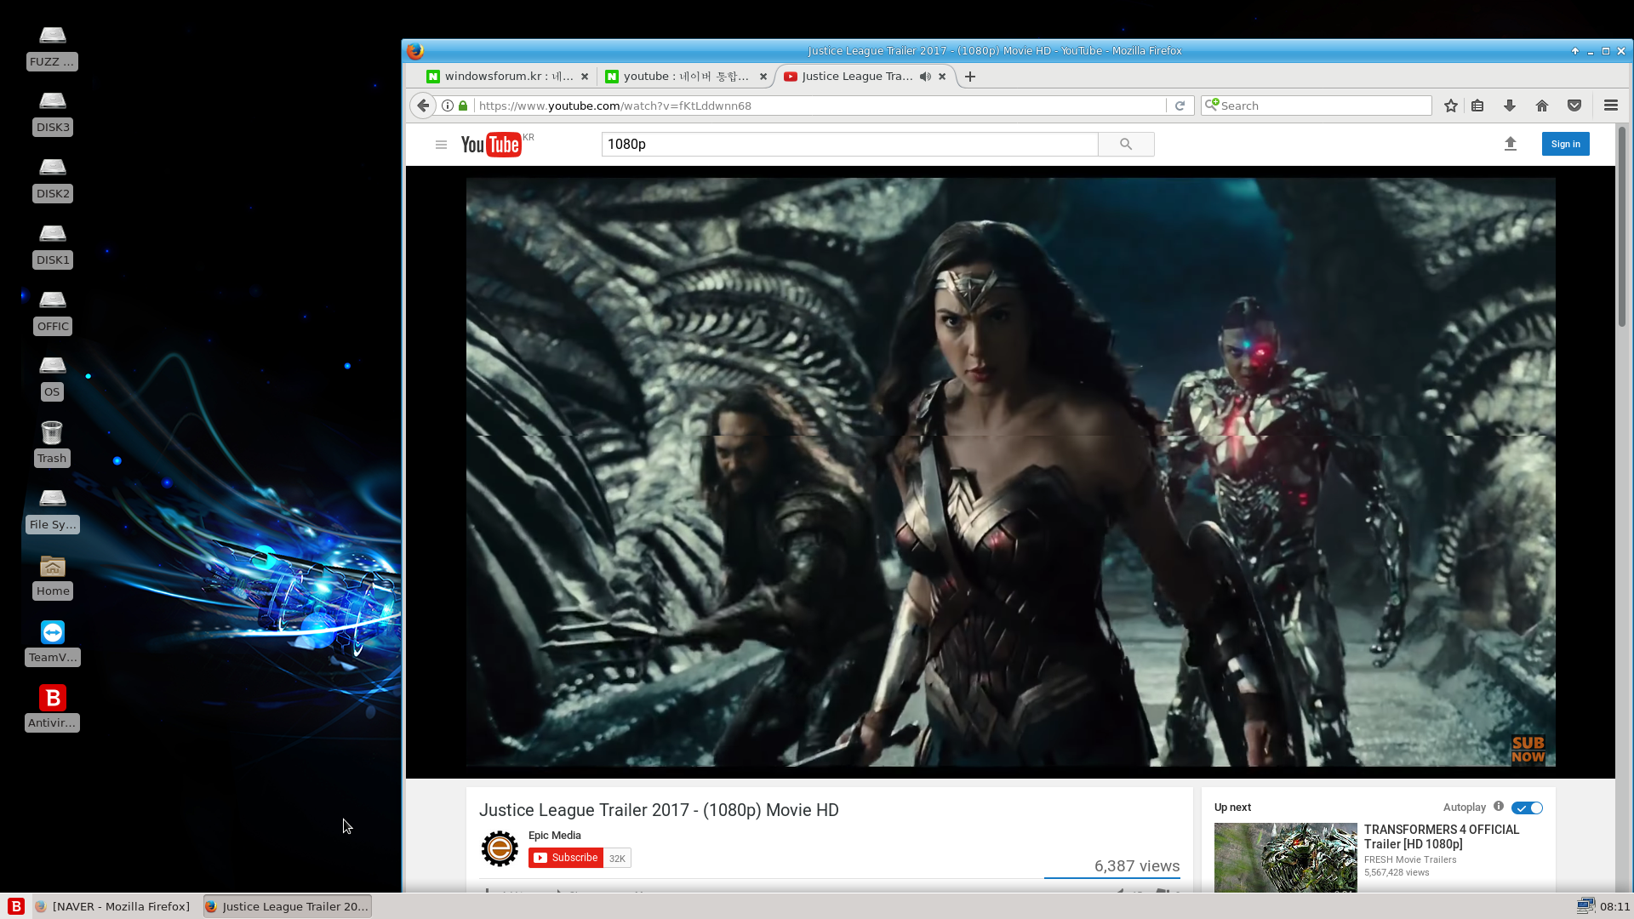Open the DISK3 drive desktop icon
1634x919 pixels.
tap(52, 112)
